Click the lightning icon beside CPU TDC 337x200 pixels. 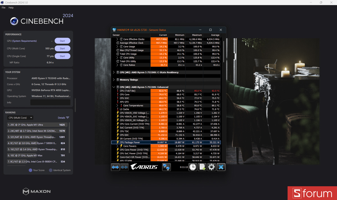tap(118, 131)
